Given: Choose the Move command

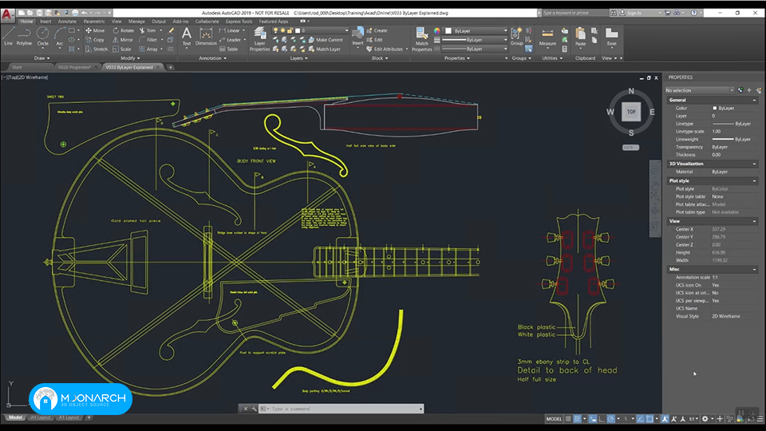Looking at the screenshot, I should 95,30.
